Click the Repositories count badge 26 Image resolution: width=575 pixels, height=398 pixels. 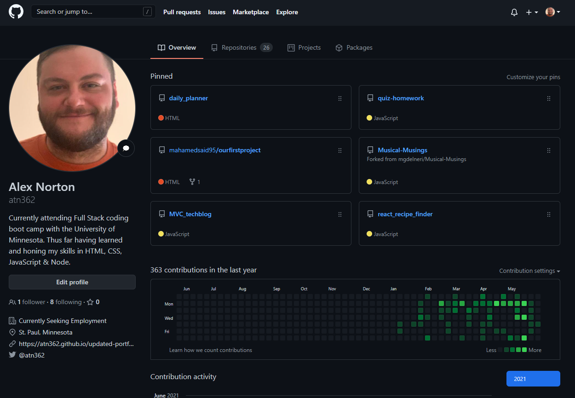pos(266,47)
